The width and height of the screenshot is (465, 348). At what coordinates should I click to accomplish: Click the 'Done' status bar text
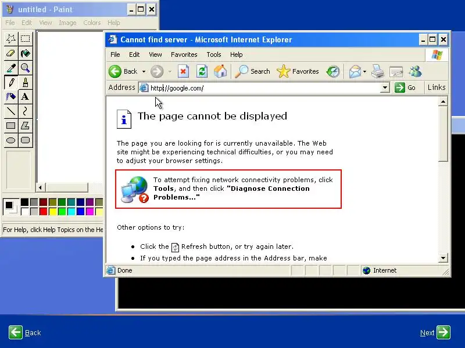pyautogui.click(x=125, y=270)
